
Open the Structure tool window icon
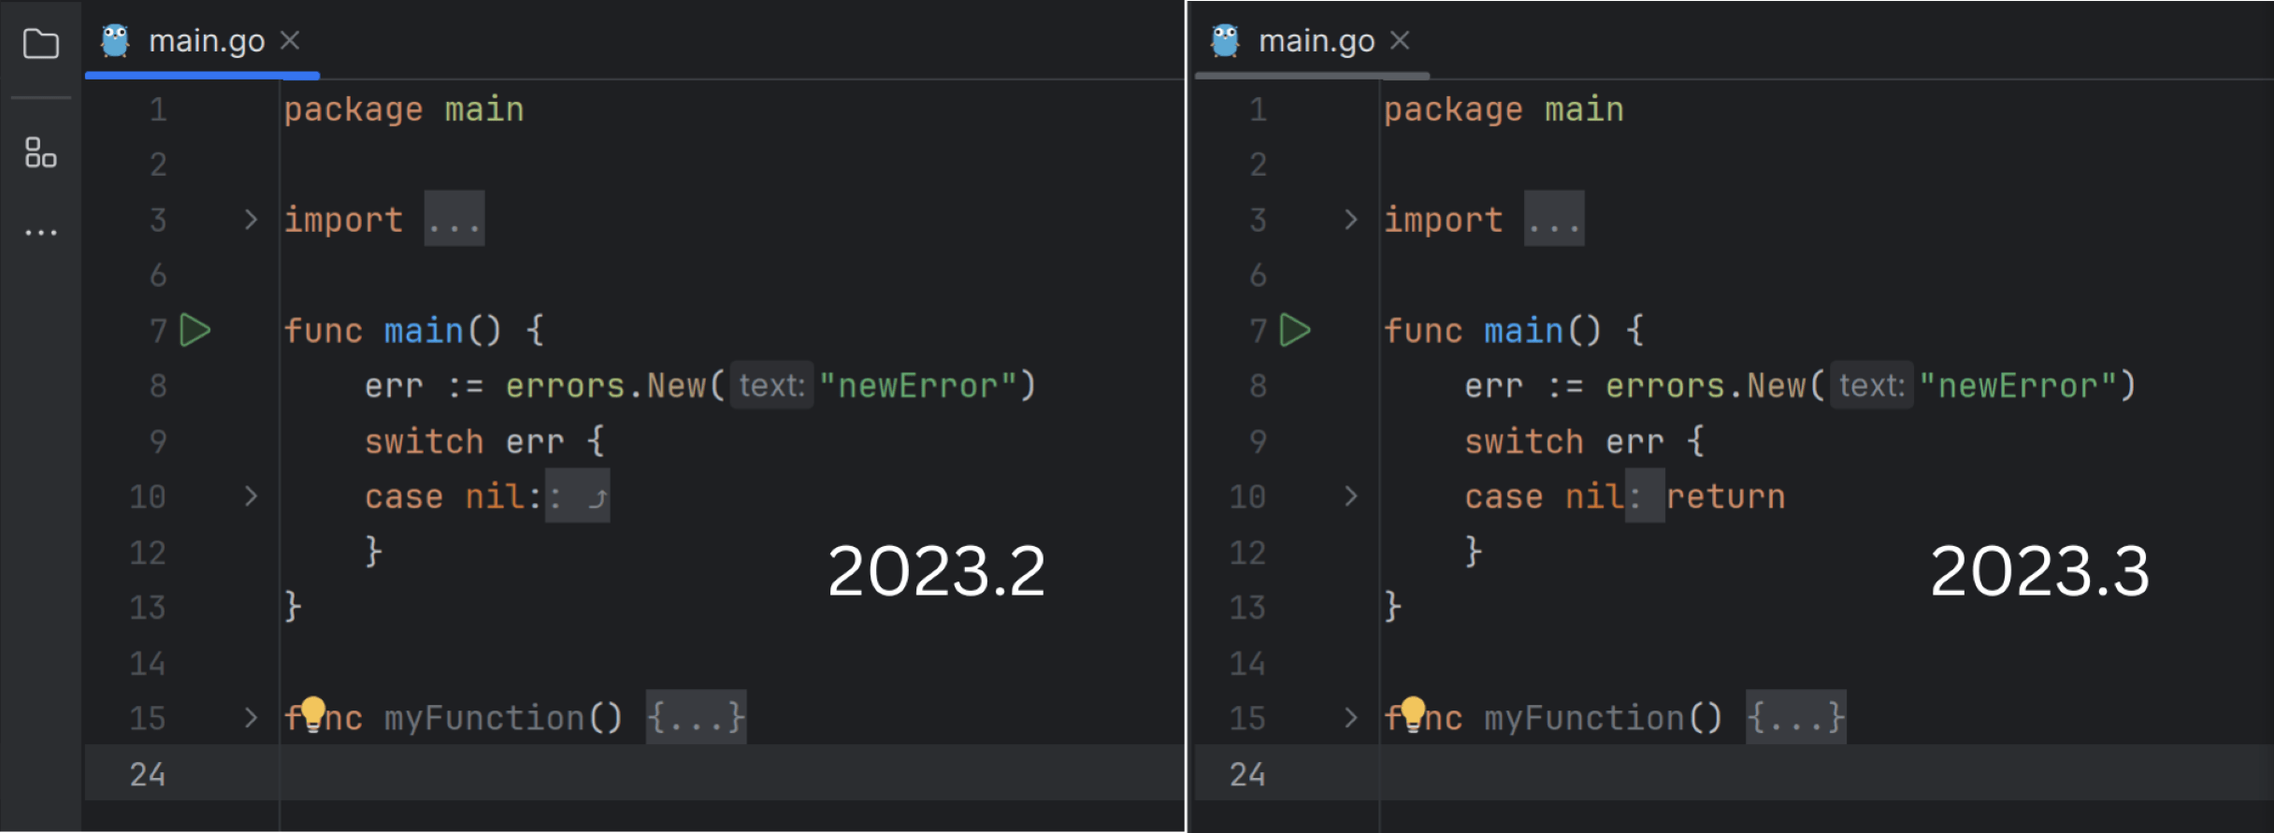click(x=40, y=152)
